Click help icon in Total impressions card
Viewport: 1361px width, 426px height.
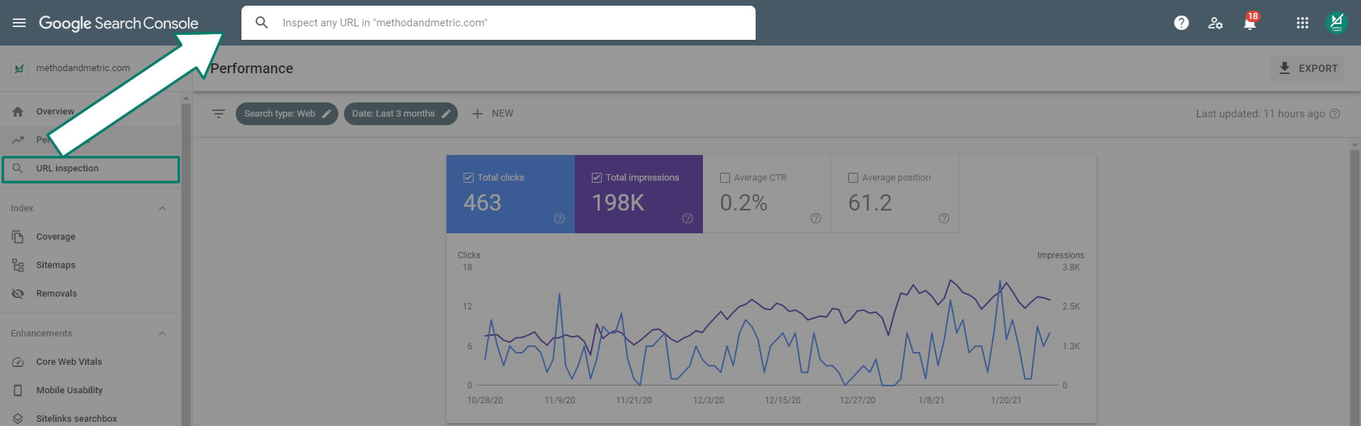pos(687,218)
